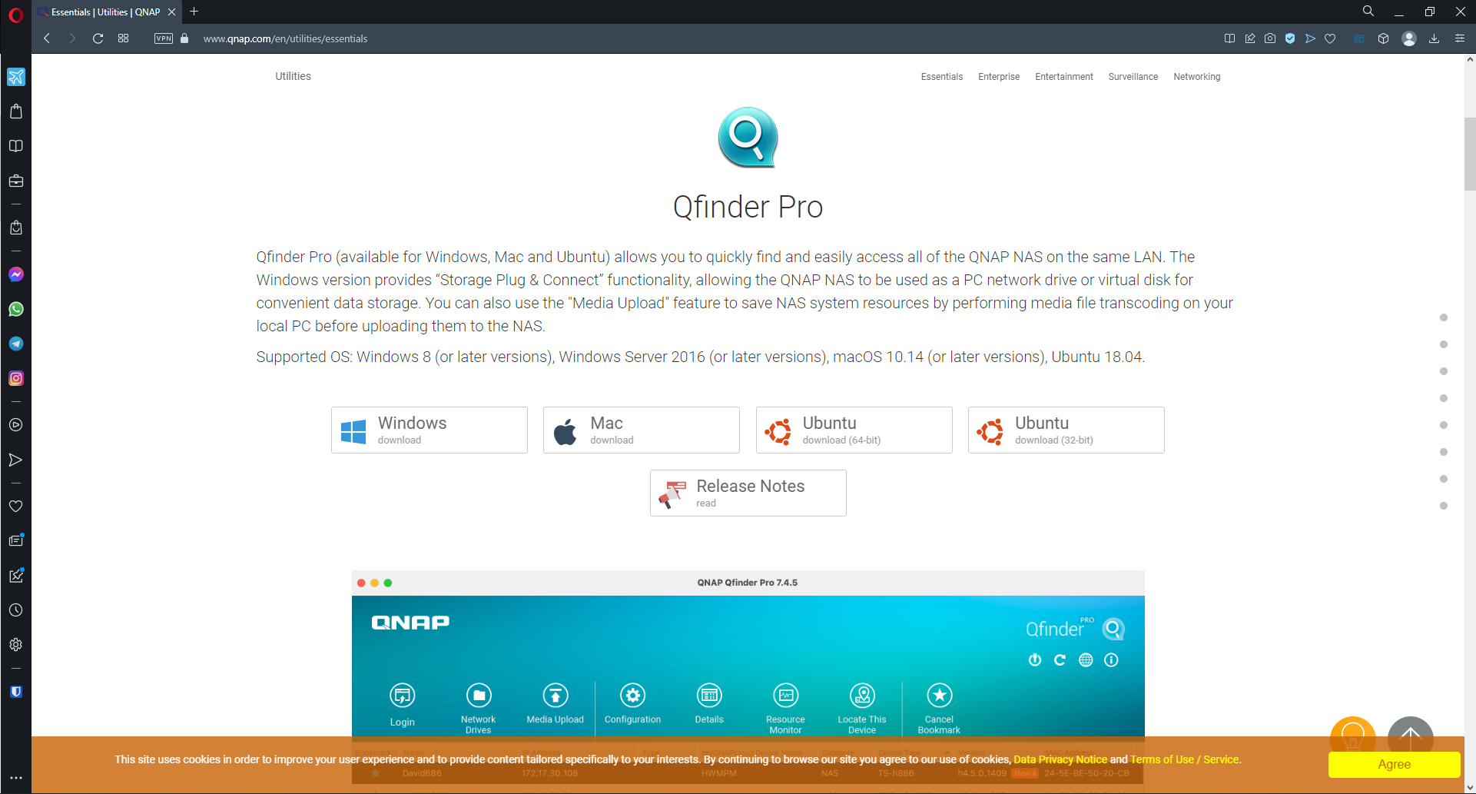Open the Downloads toolbar icon
This screenshot has width=1476, height=794.
coord(1434,38)
